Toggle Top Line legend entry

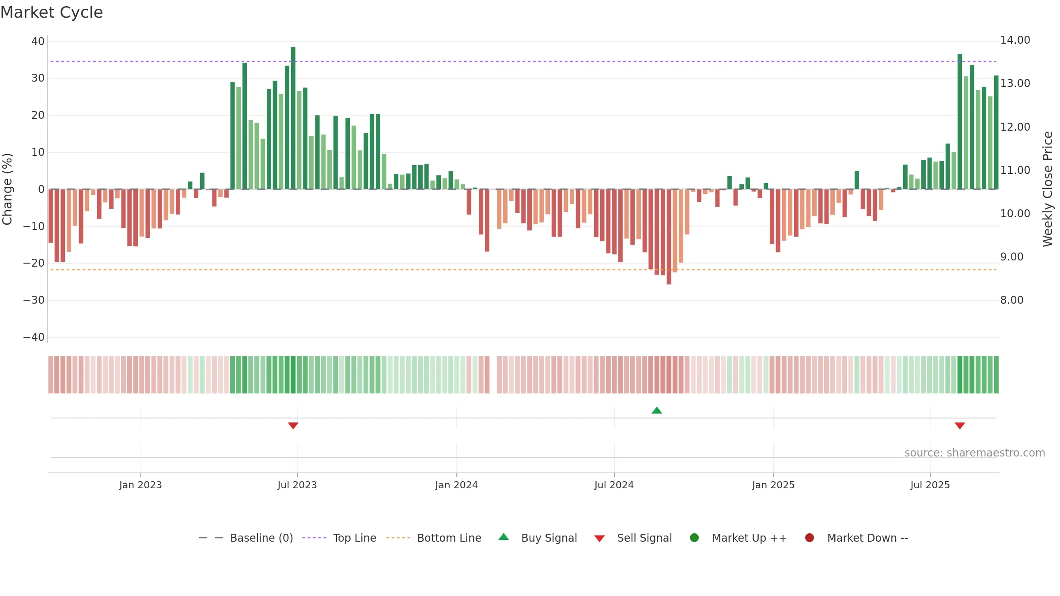point(339,538)
